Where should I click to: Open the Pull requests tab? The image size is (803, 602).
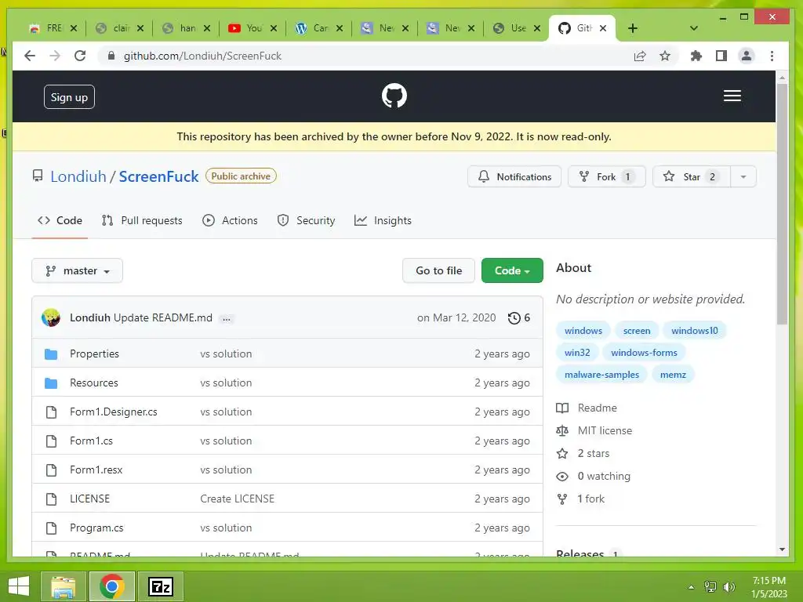coord(142,220)
